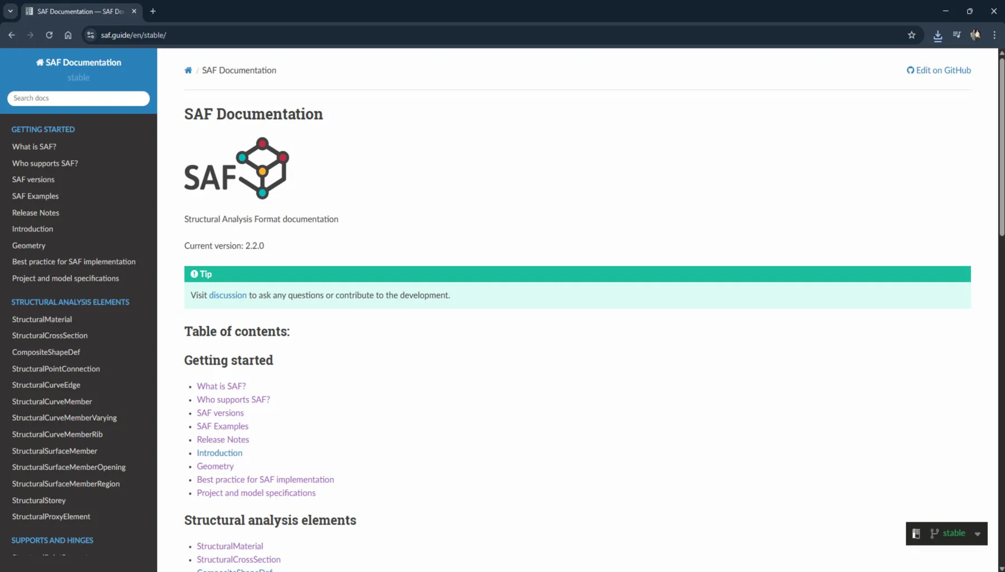Open Release Notes in sidebar
The image size is (1005, 572).
pos(36,213)
